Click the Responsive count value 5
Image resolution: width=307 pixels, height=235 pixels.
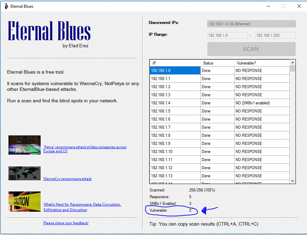point(190,197)
